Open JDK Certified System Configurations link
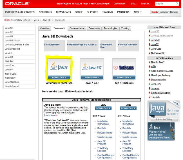Image resolution: width=183 pixels, height=160 pixels. pyautogui.click(x=106, y=156)
